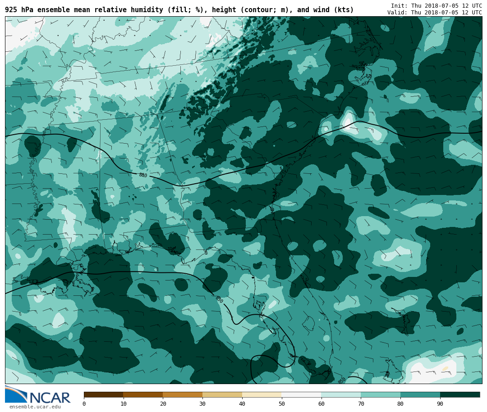This screenshot has width=487, height=412.
Task: Click the 850 contour label west of Florida
Action: (x=219, y=300)
